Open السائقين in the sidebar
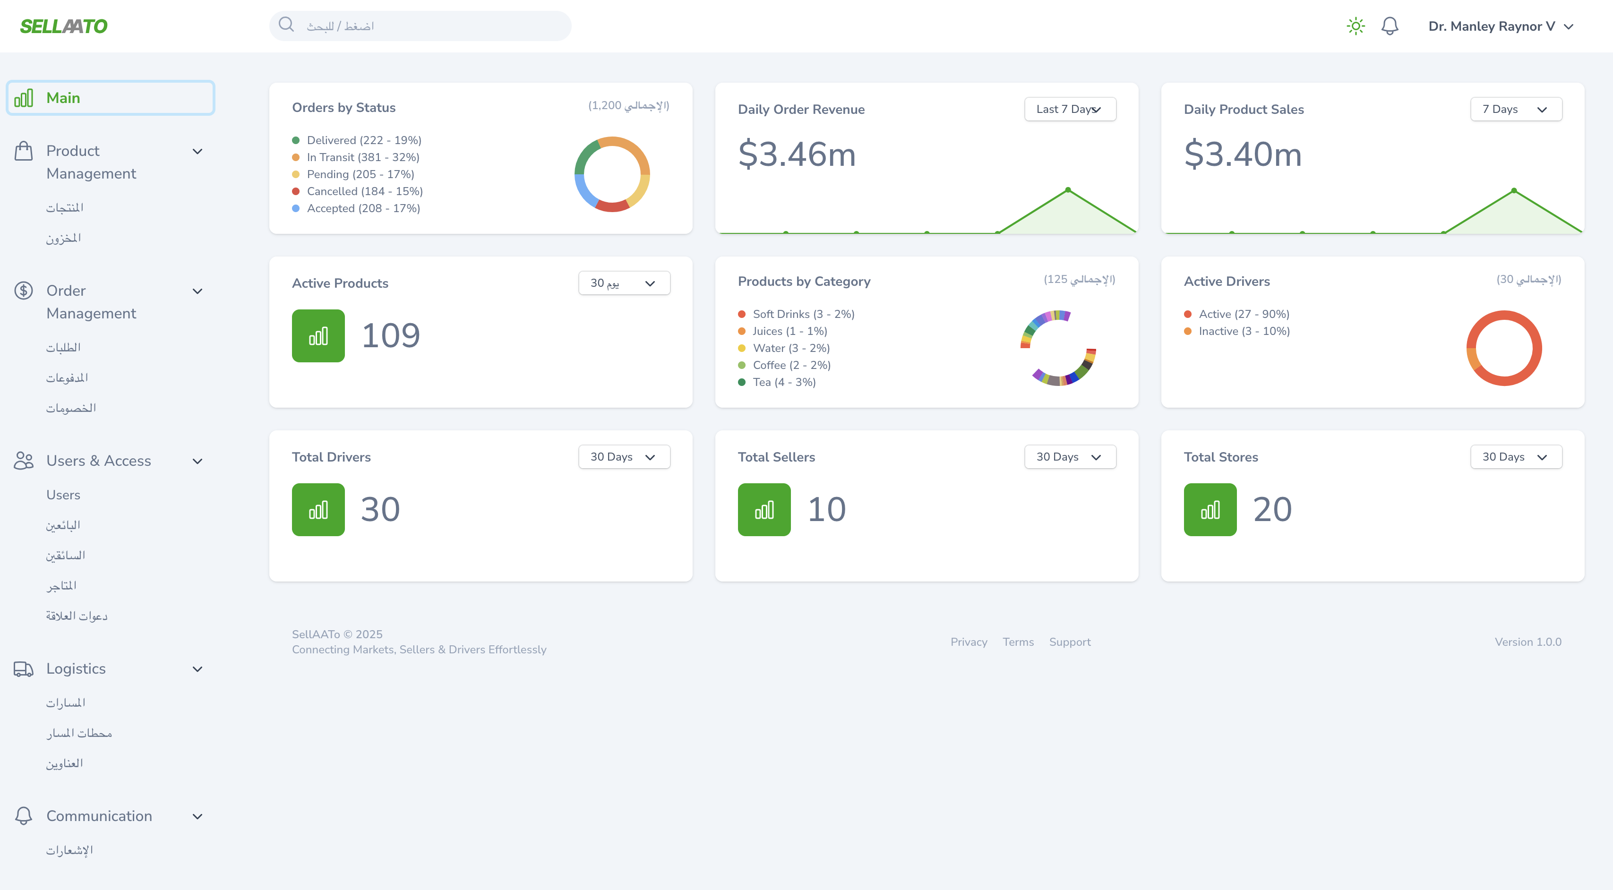This screenshot has width=1613, height=890. (x=65, y=555)
